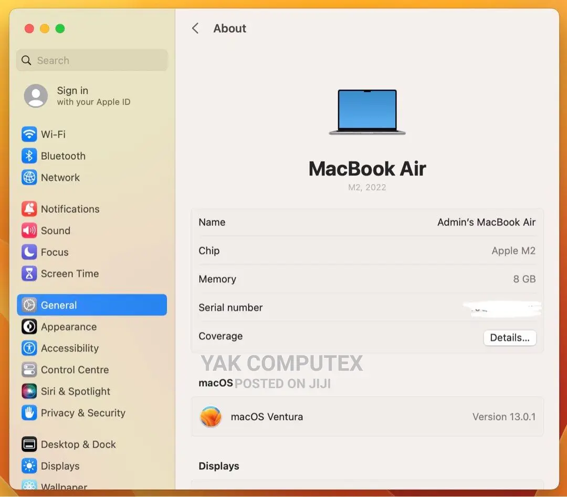Viewport: 567px width, 497px height.
Task: Minimize window with yellow button
Action: pyautogui.click(x=45, y=28)
